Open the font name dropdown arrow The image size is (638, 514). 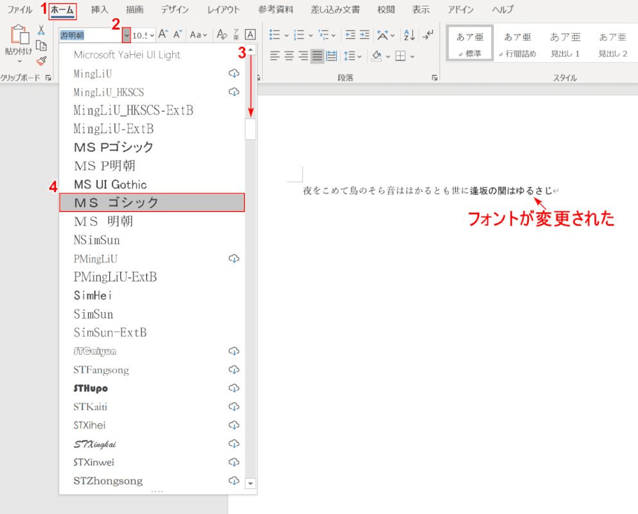pos(126,35)
